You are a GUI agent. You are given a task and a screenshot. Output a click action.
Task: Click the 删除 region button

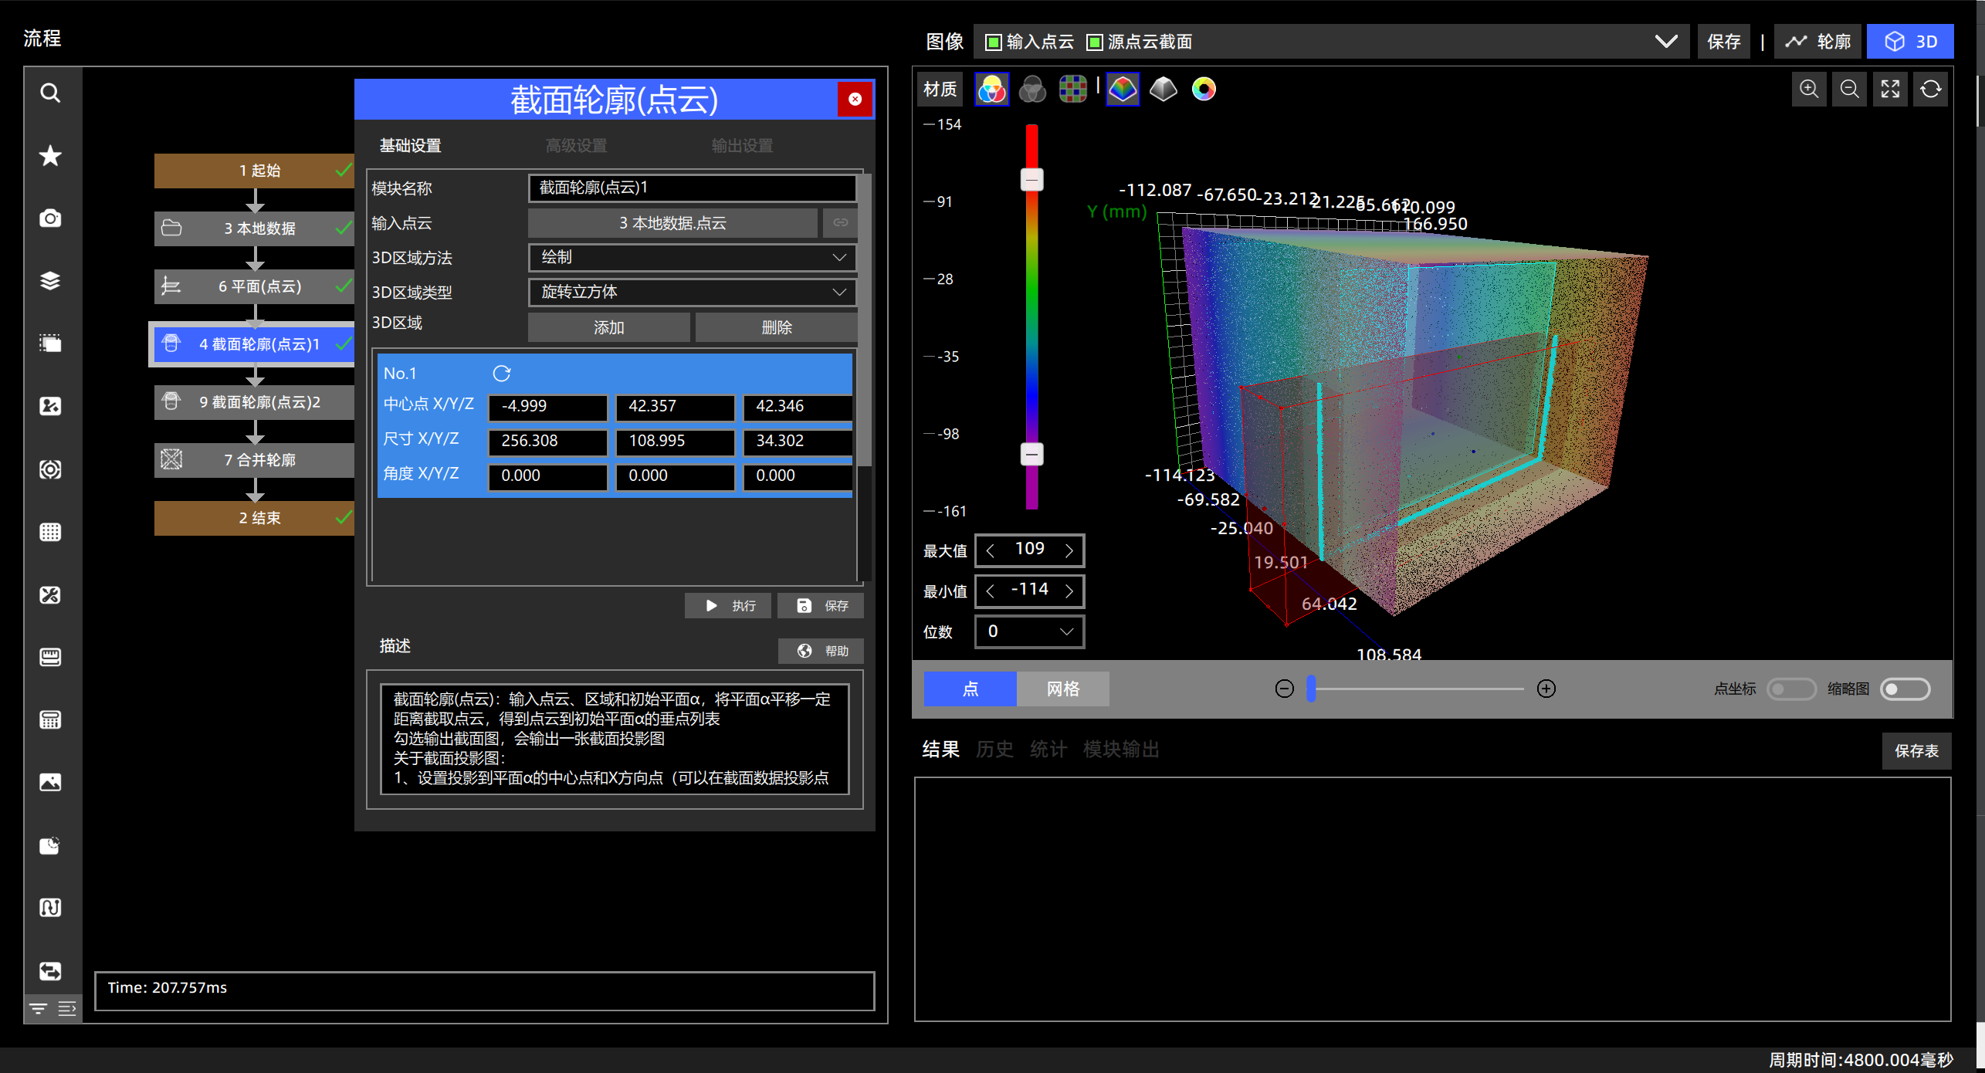point(777,327)
